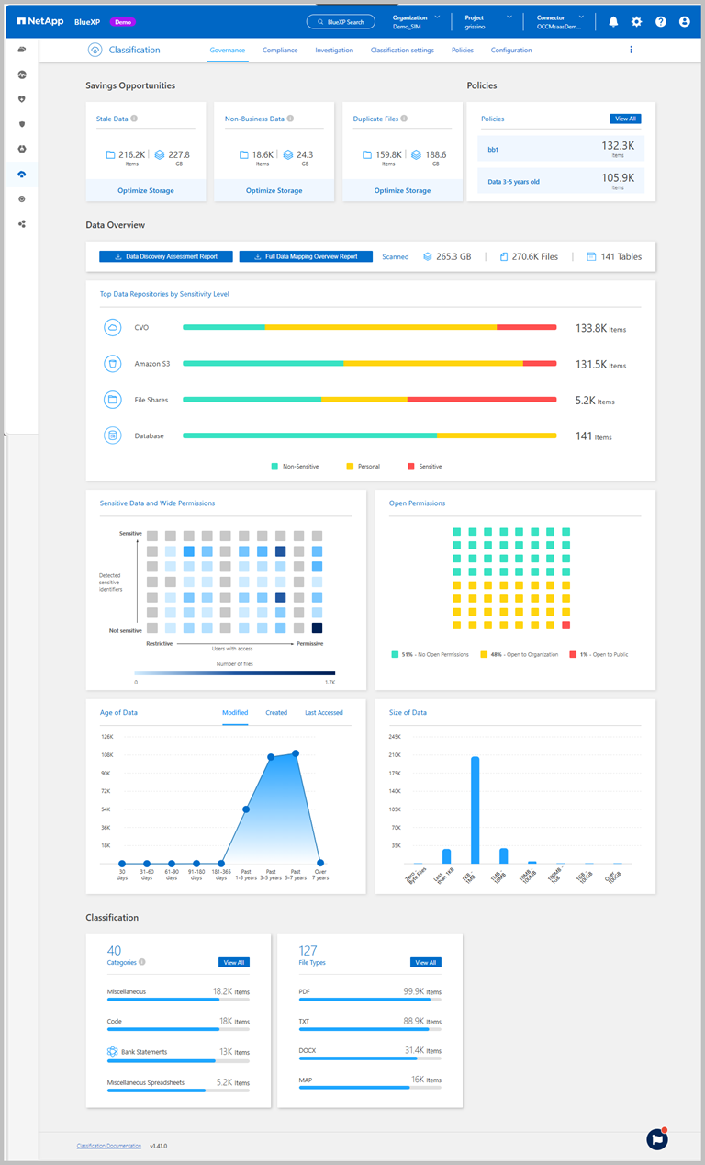Click the red Open to Public square

566,625
